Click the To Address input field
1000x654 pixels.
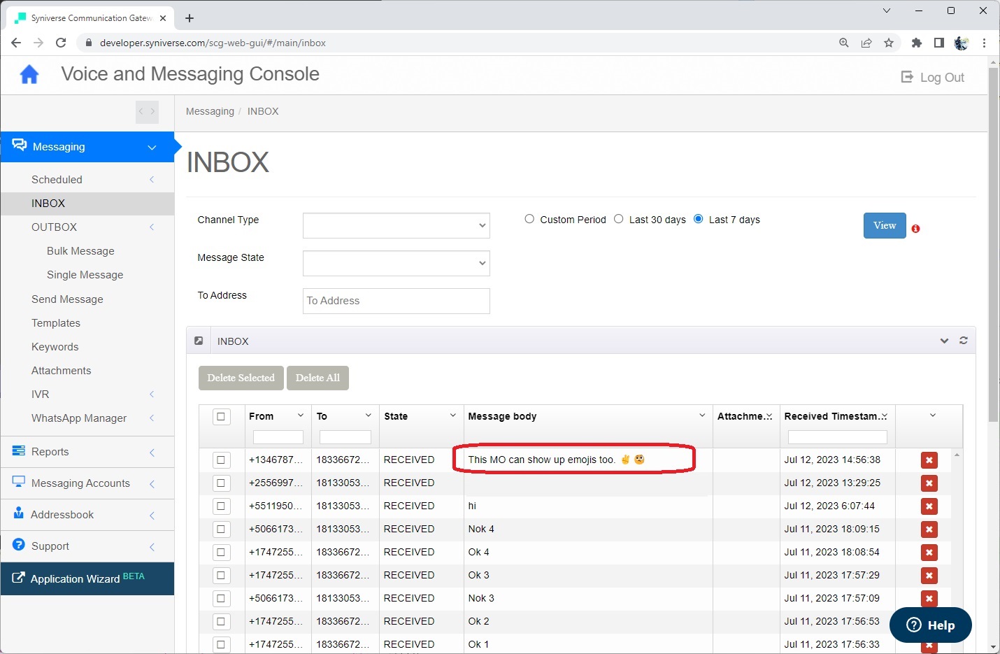click(x=397, y=301)
